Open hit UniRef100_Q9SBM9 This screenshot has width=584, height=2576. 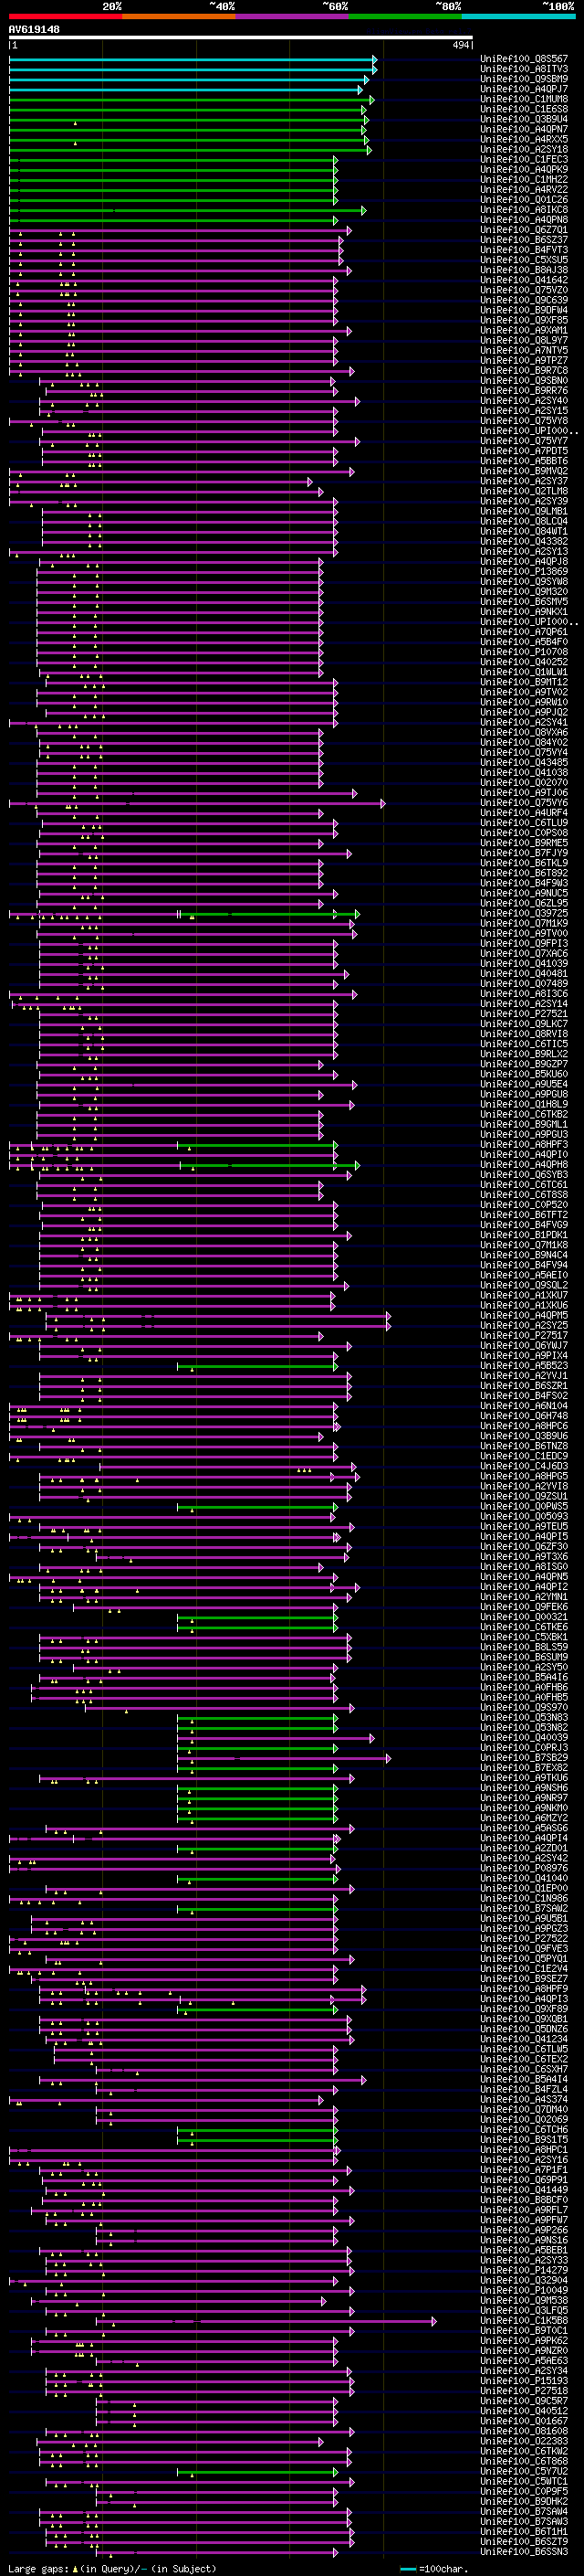coord(524,79)
